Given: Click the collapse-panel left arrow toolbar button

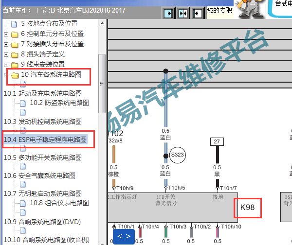Looking at the screenshot, I should click(198, 13).
